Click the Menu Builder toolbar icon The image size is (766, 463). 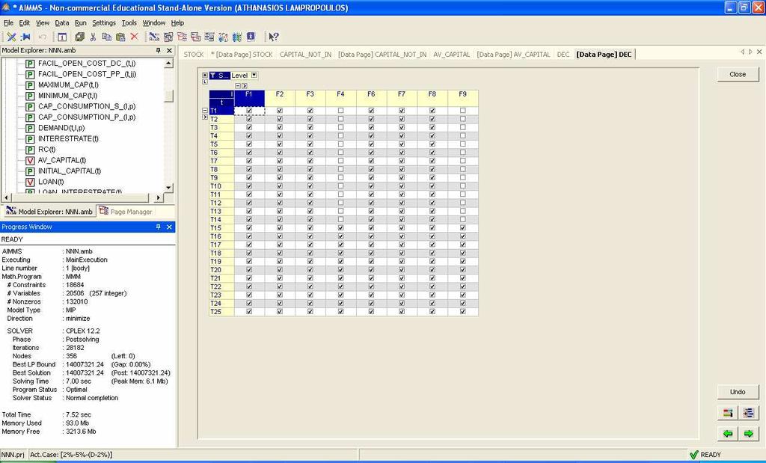pyautogui.click(x=209, y=37)
